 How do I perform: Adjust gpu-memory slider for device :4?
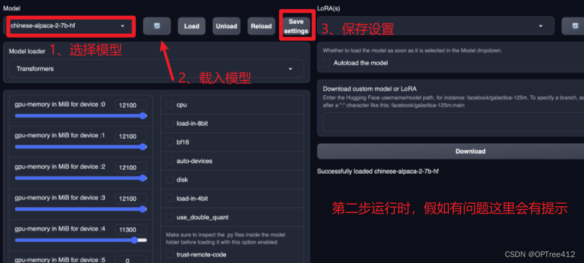[x=81, y=240]
